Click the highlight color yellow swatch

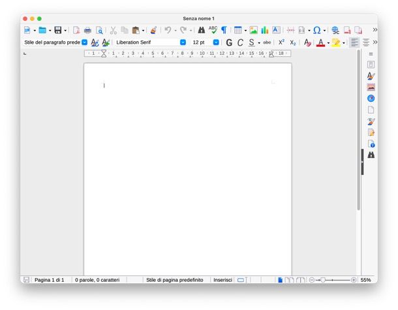(335, 42)
